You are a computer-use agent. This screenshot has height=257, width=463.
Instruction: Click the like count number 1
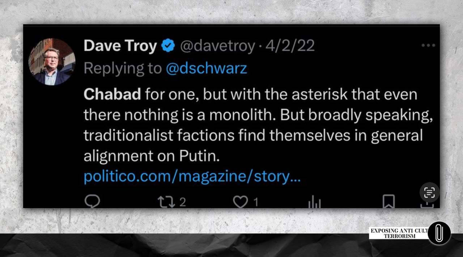256,202
